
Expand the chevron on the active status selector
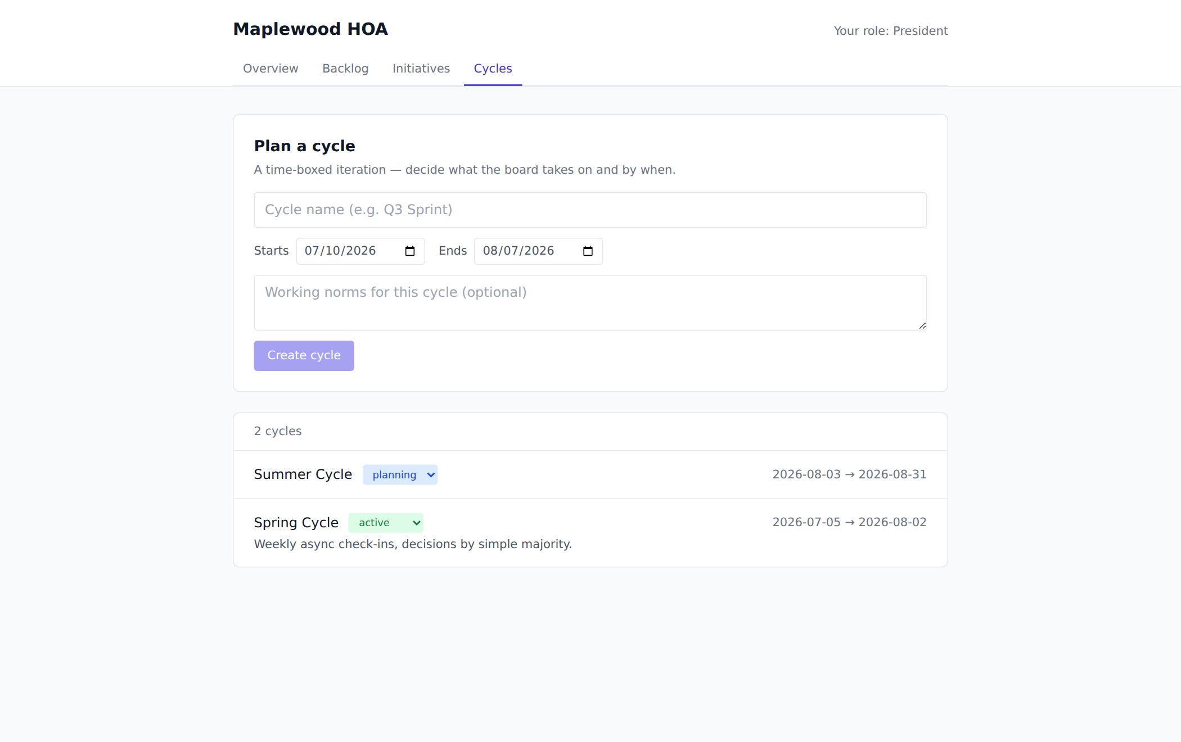pyautogui.click(x=417, y=523)
